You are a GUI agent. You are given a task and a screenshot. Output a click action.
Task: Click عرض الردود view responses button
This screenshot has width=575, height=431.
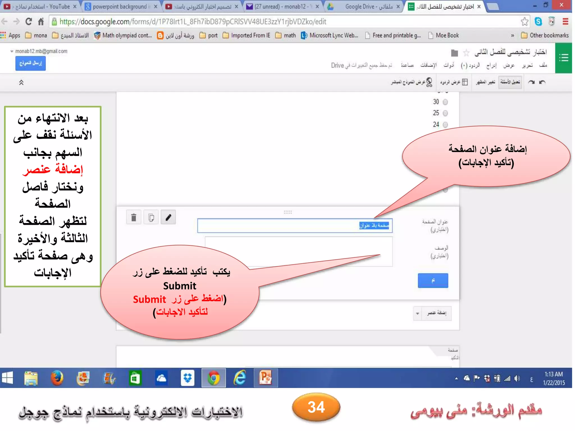coord(454,82)
